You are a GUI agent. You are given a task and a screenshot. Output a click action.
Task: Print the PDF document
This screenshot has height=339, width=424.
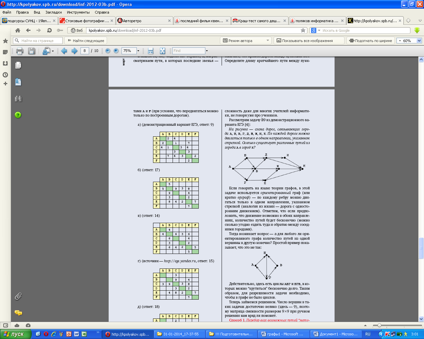tap(20, 51)
